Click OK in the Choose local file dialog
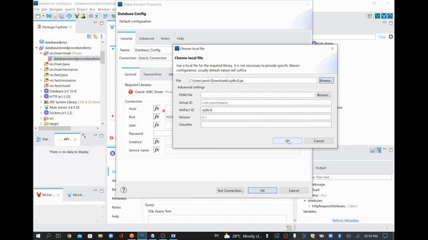Image resolution: width=428 pixels, height=240 pixels. (x=287, y=141)
